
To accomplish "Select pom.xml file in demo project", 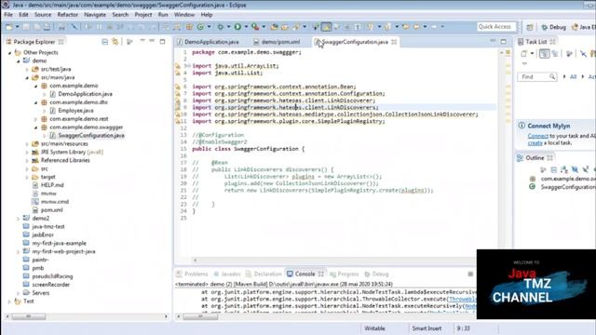I will 52,210.
